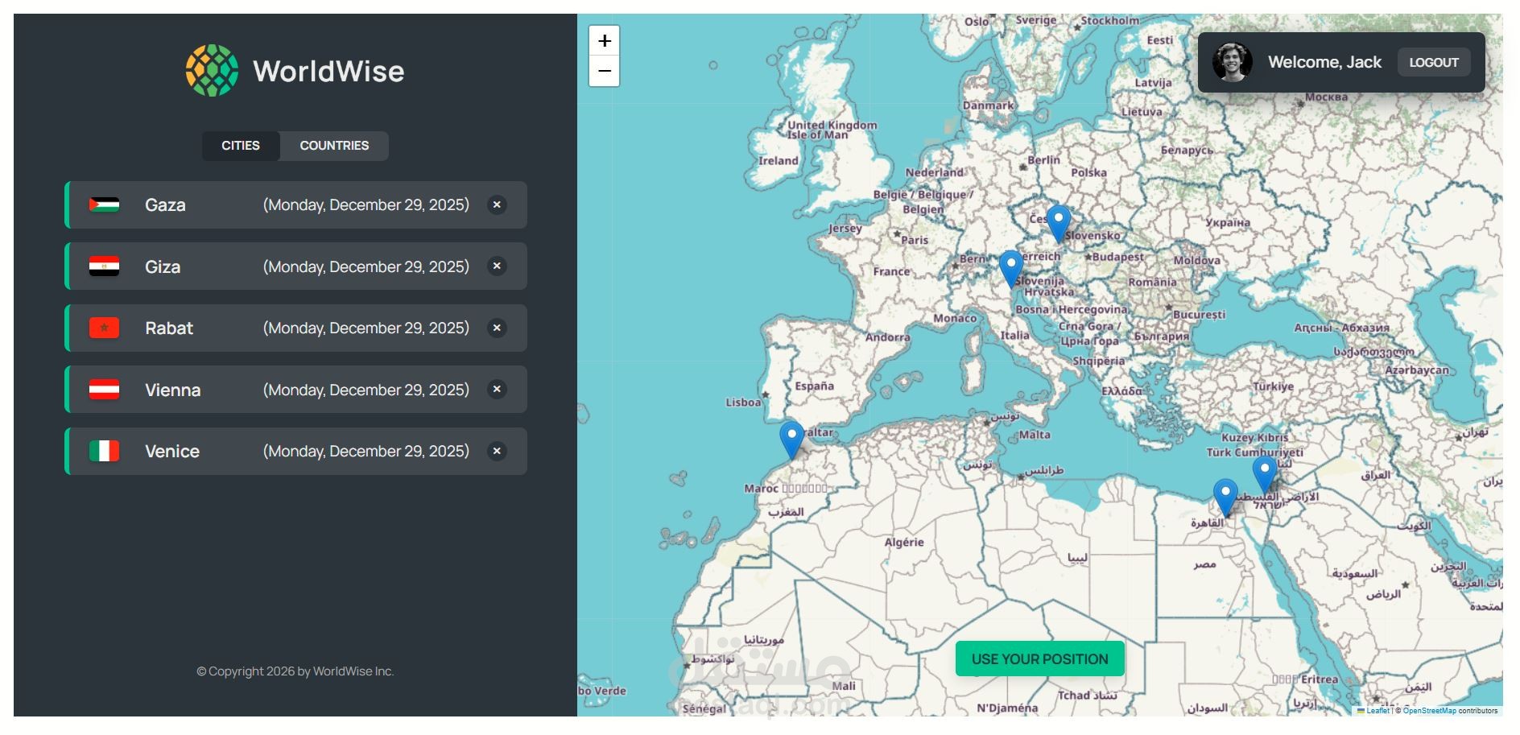The image size is (1520, 735).
Task: Click the Egypt flag beside Giza
Action: click(x=105, y=266)
